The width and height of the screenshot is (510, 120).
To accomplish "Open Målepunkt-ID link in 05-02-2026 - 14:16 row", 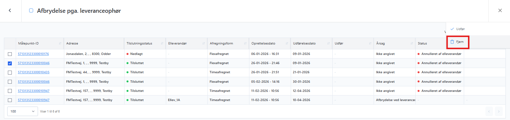I will [33, 81].
